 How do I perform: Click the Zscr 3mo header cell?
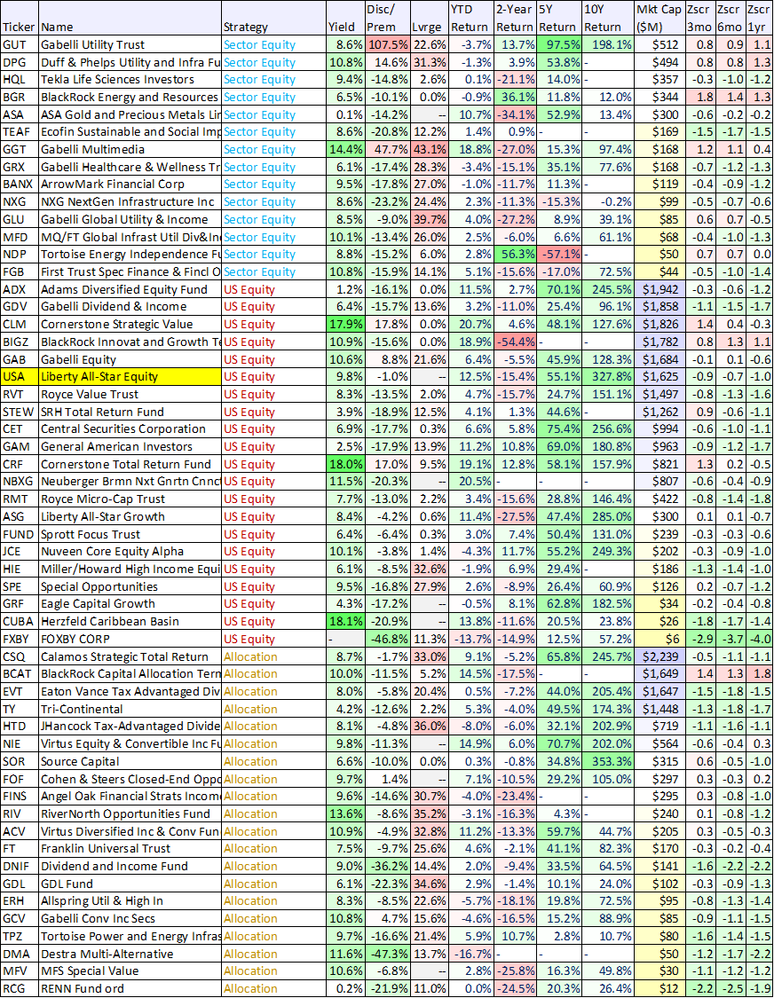[x=699, y=18]
